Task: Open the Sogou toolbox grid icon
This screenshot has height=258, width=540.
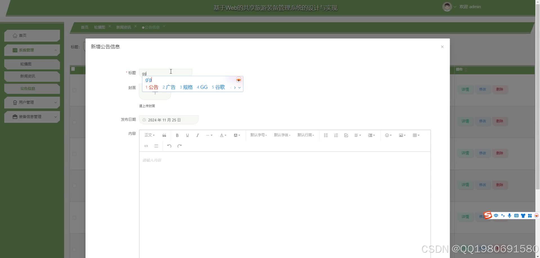Action: [x=530, y=216]
